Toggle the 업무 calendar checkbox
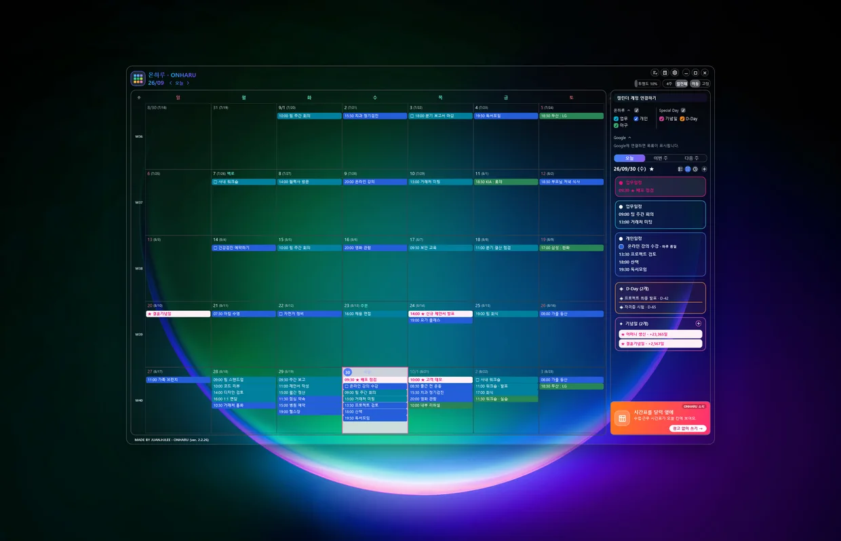 coord(616,119)
